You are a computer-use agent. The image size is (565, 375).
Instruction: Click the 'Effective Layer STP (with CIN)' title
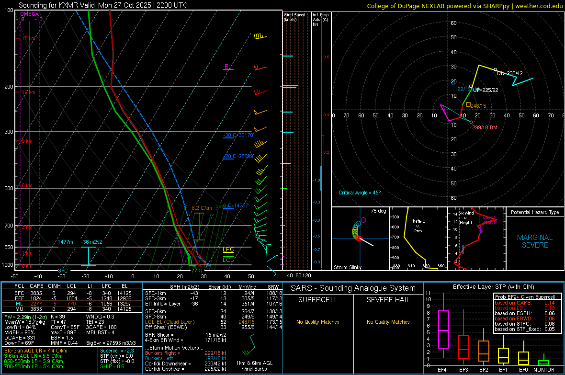point(493,287)
